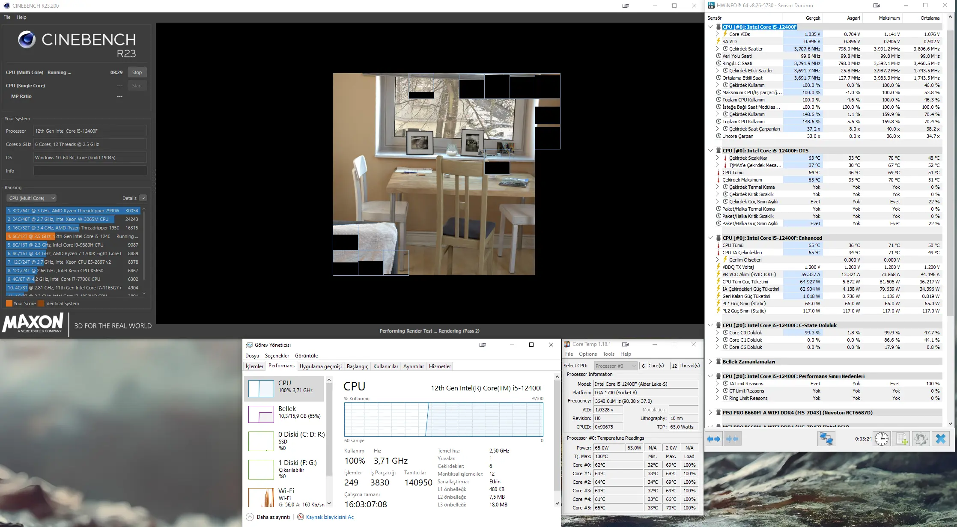Open Tools menu in Core Temp
The height and width of the screenshot is (527, 957).
[x=608, y=354]
